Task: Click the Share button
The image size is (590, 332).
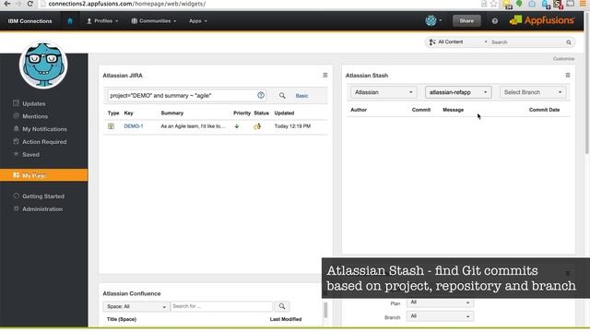Action: click(x=466, y=20)
